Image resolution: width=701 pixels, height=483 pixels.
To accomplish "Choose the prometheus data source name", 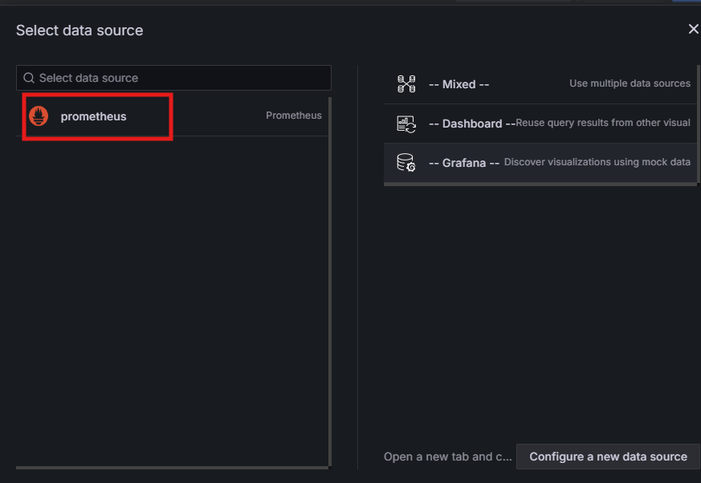I will [x=93, y=116].
